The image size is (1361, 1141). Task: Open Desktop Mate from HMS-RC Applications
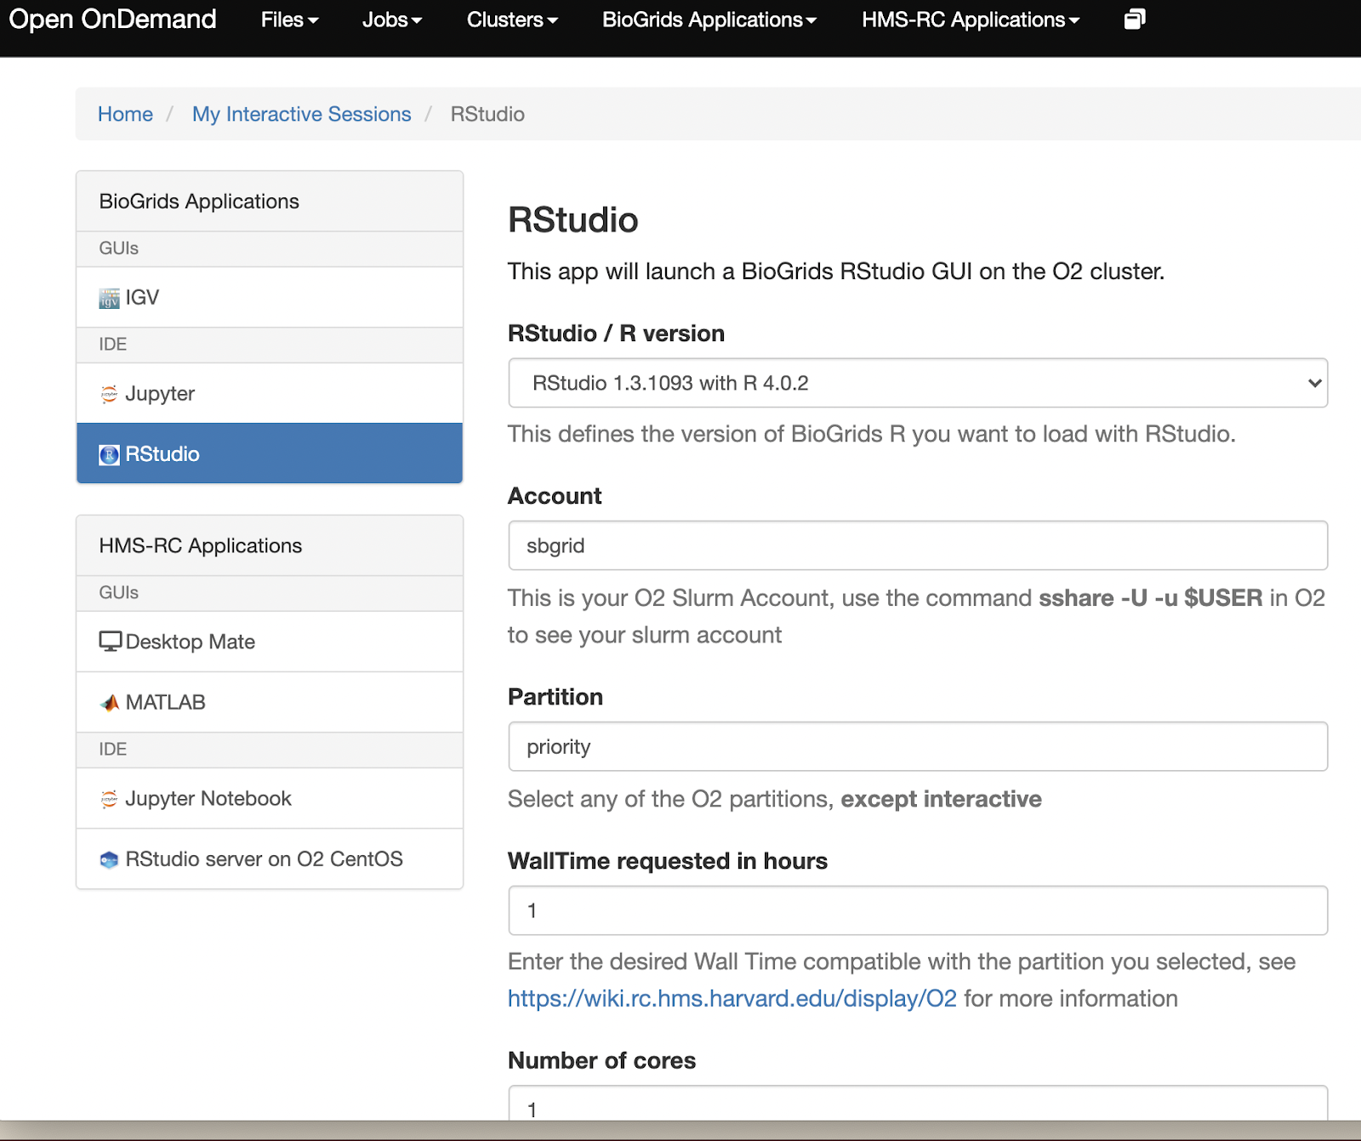point(270,642)
